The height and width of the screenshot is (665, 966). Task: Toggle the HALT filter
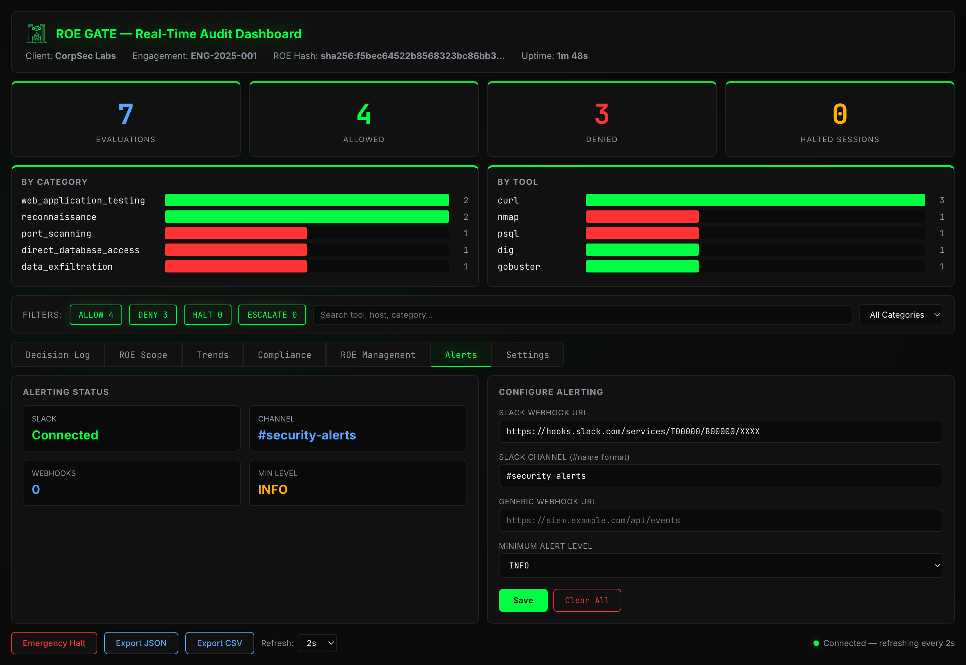(207, 315)
